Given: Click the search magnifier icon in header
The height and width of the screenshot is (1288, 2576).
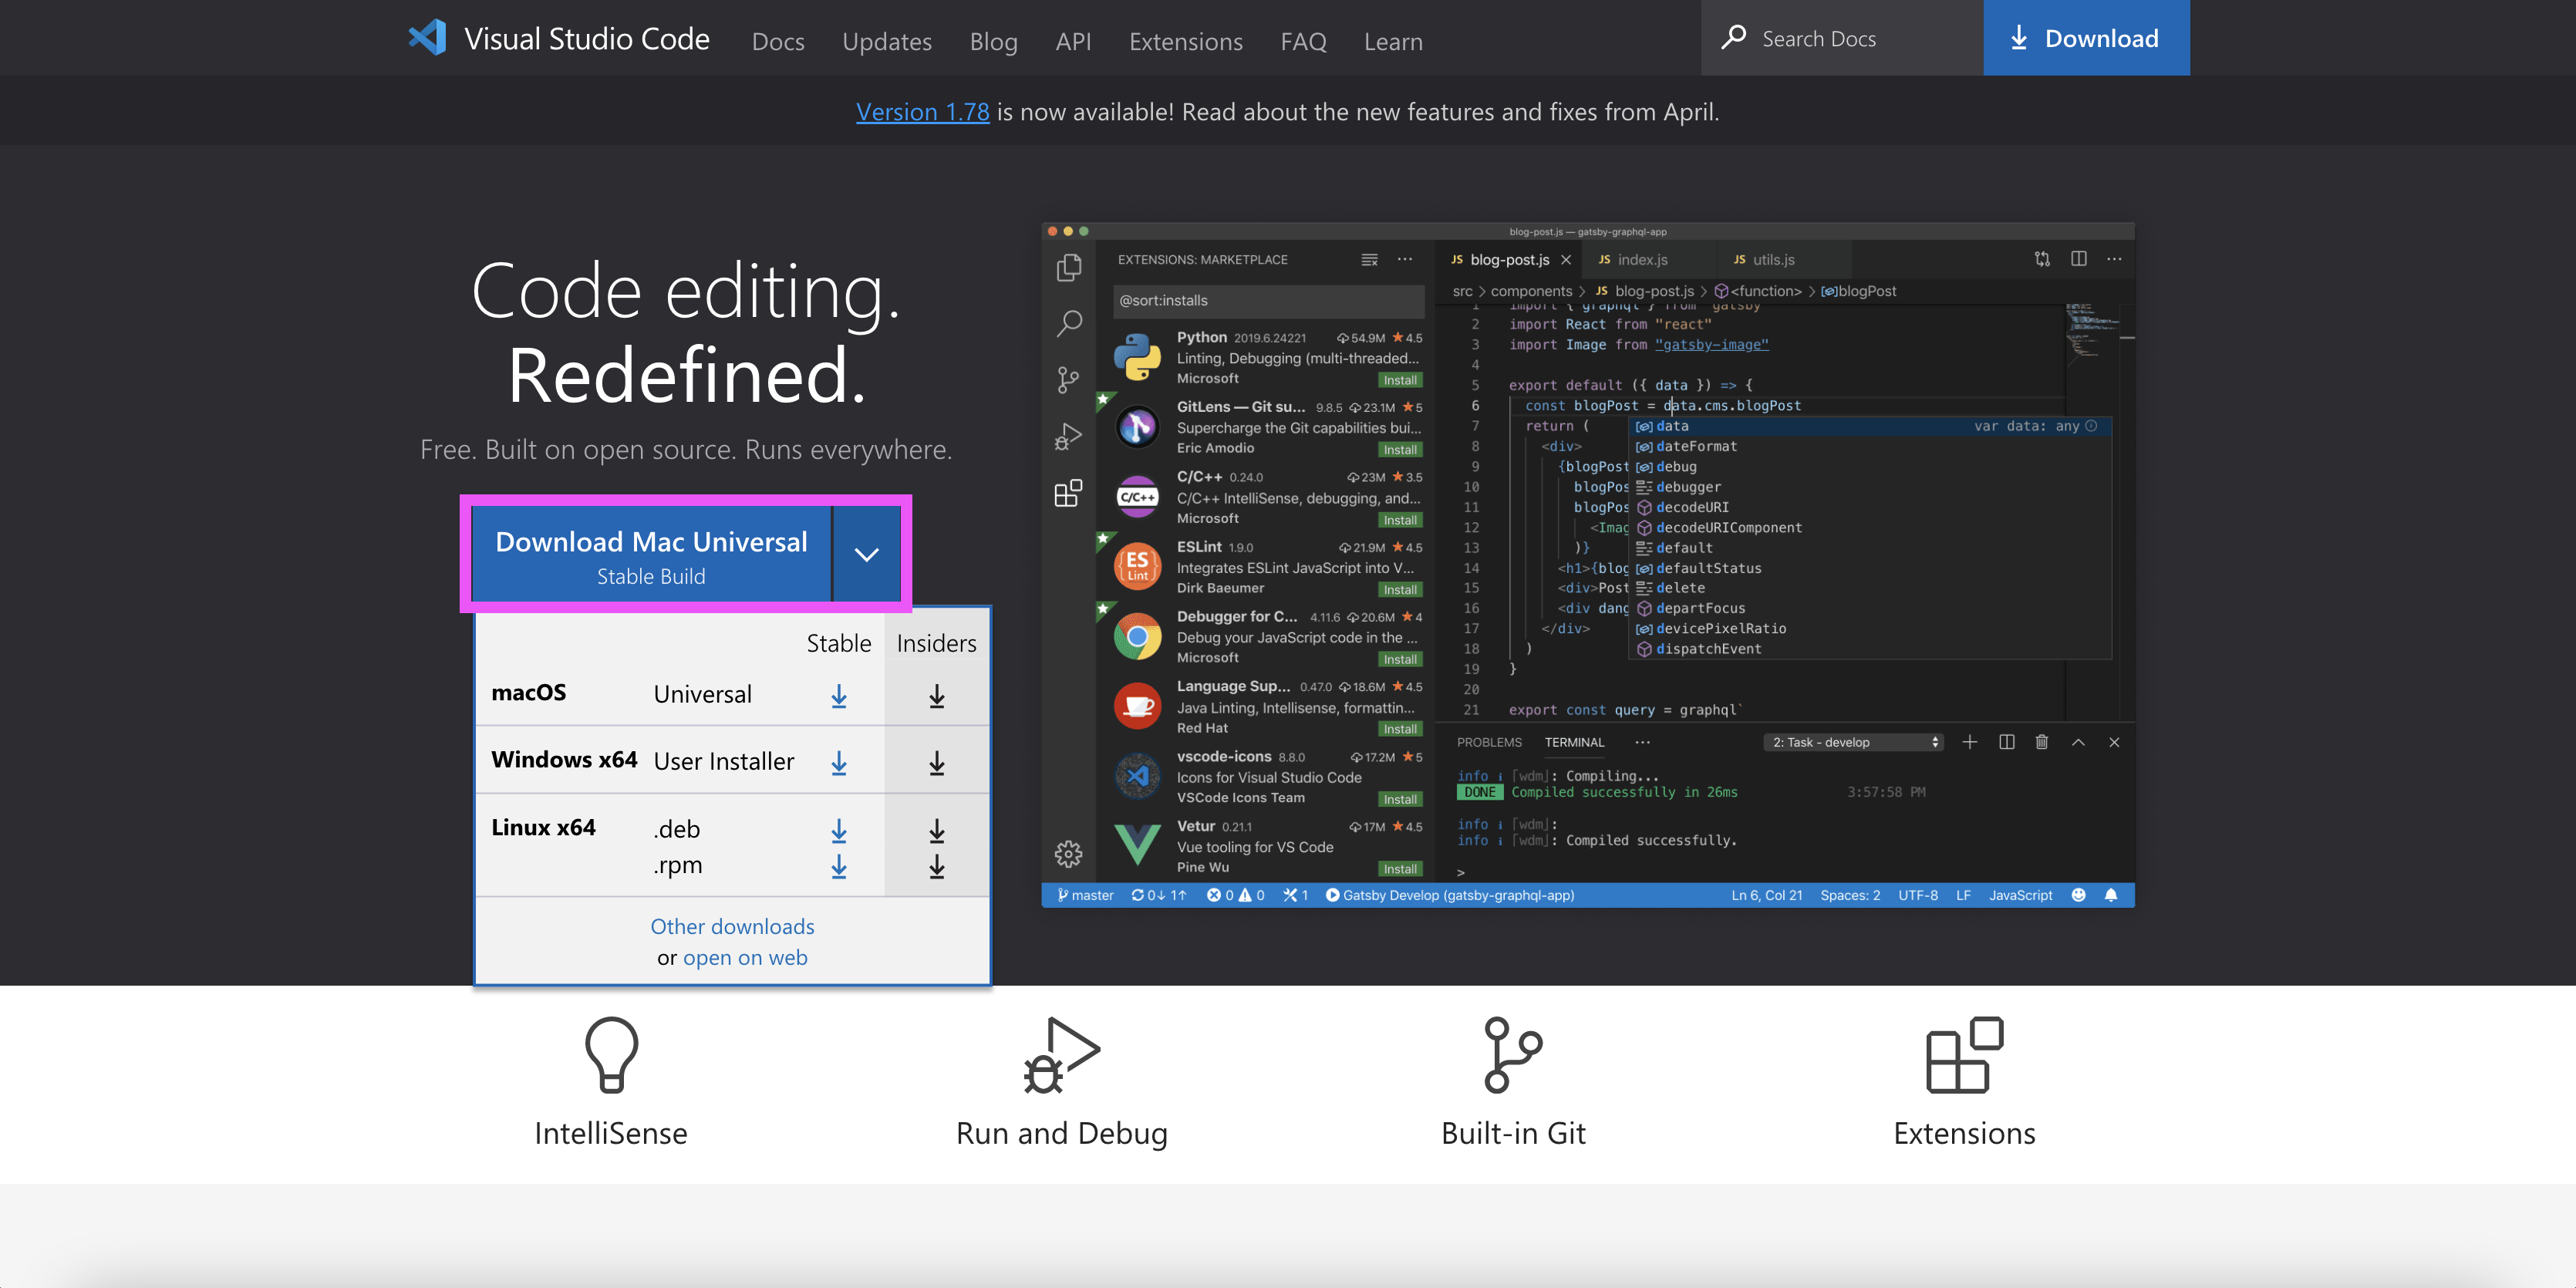Looking at the screenshot, I should point(1734,38).
